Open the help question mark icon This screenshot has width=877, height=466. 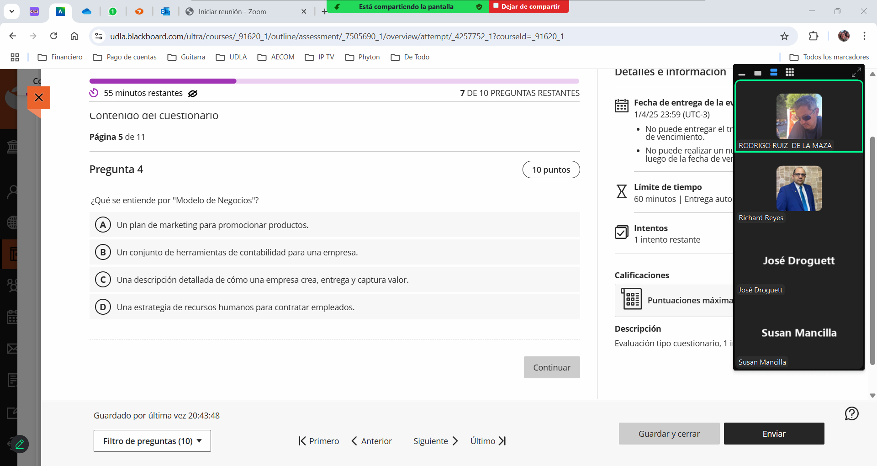pos(851,413)
